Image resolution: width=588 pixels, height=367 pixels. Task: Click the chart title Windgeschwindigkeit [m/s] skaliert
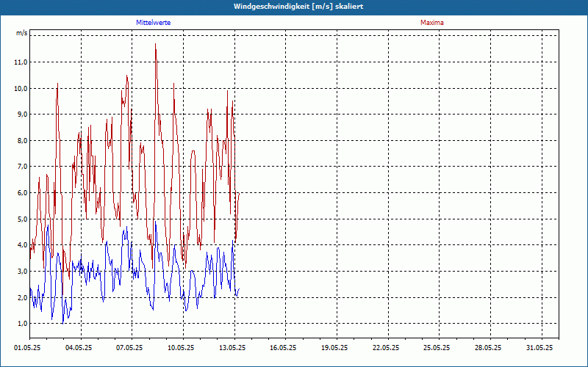(x=298, y=7)
